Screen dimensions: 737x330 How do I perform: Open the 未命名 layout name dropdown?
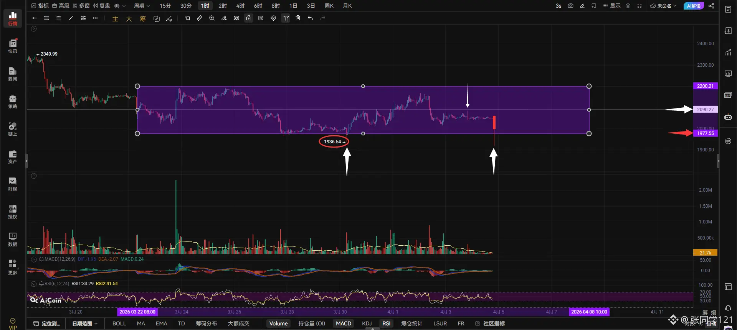663,6
